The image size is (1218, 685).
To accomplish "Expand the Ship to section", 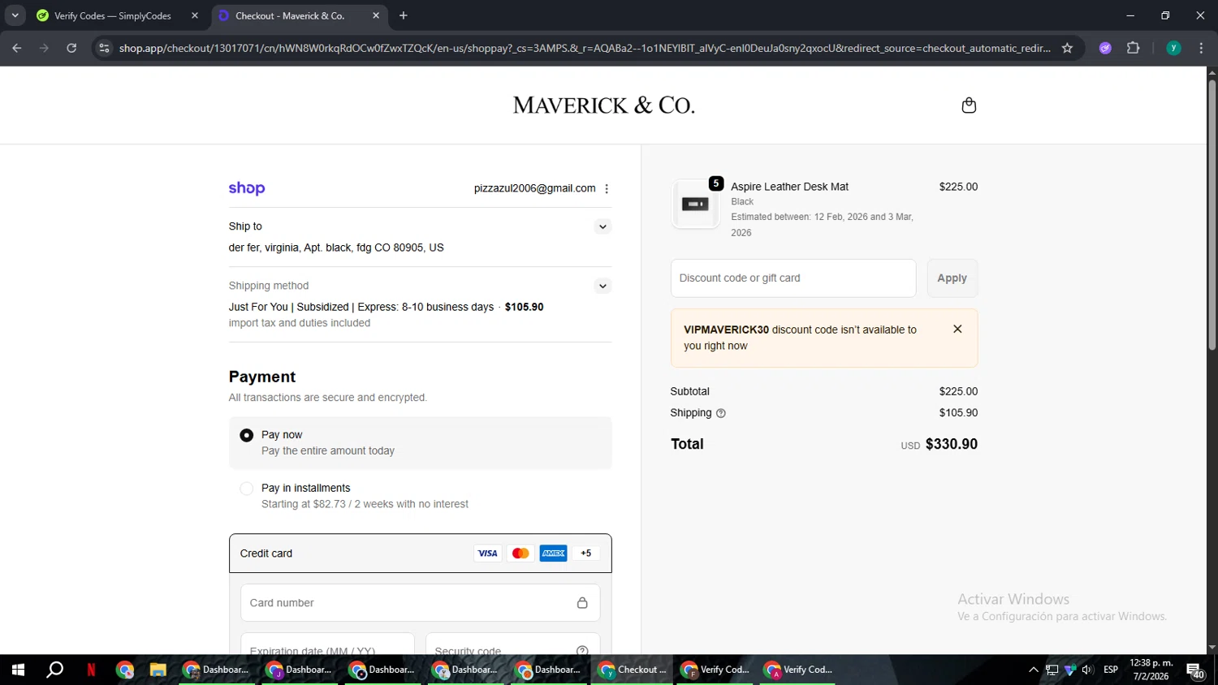I will (x=603, y=226).
